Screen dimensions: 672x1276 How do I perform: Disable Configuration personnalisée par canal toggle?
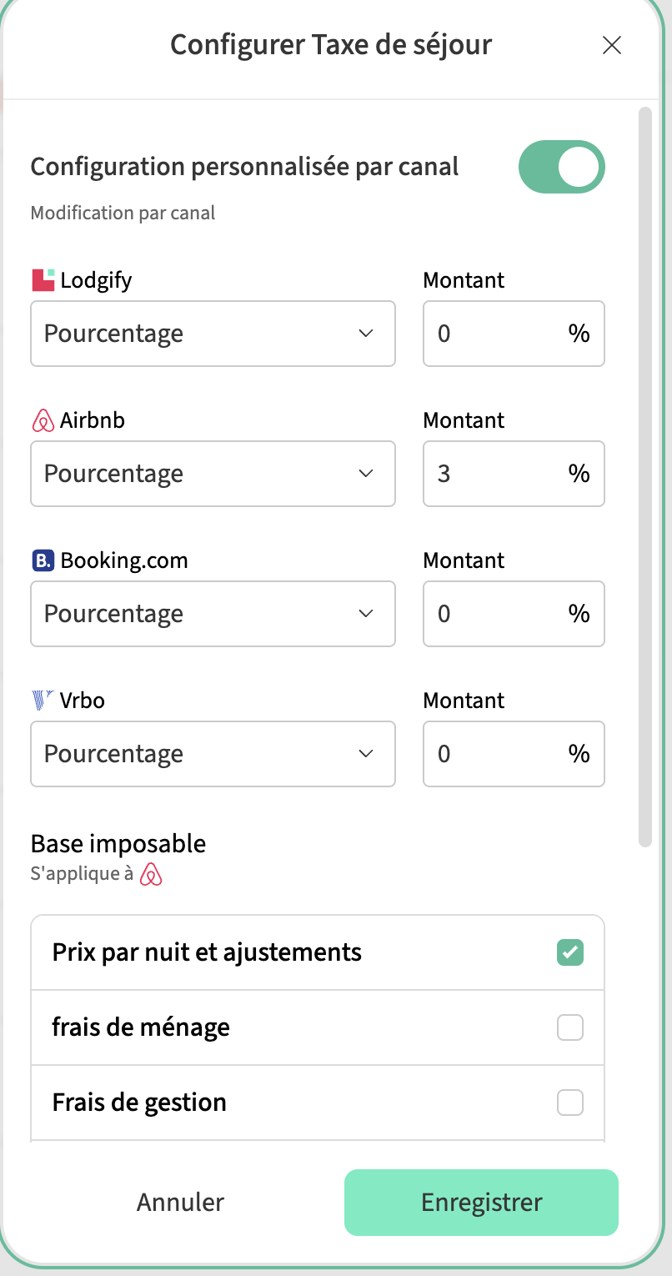click(x=561, y=168)
